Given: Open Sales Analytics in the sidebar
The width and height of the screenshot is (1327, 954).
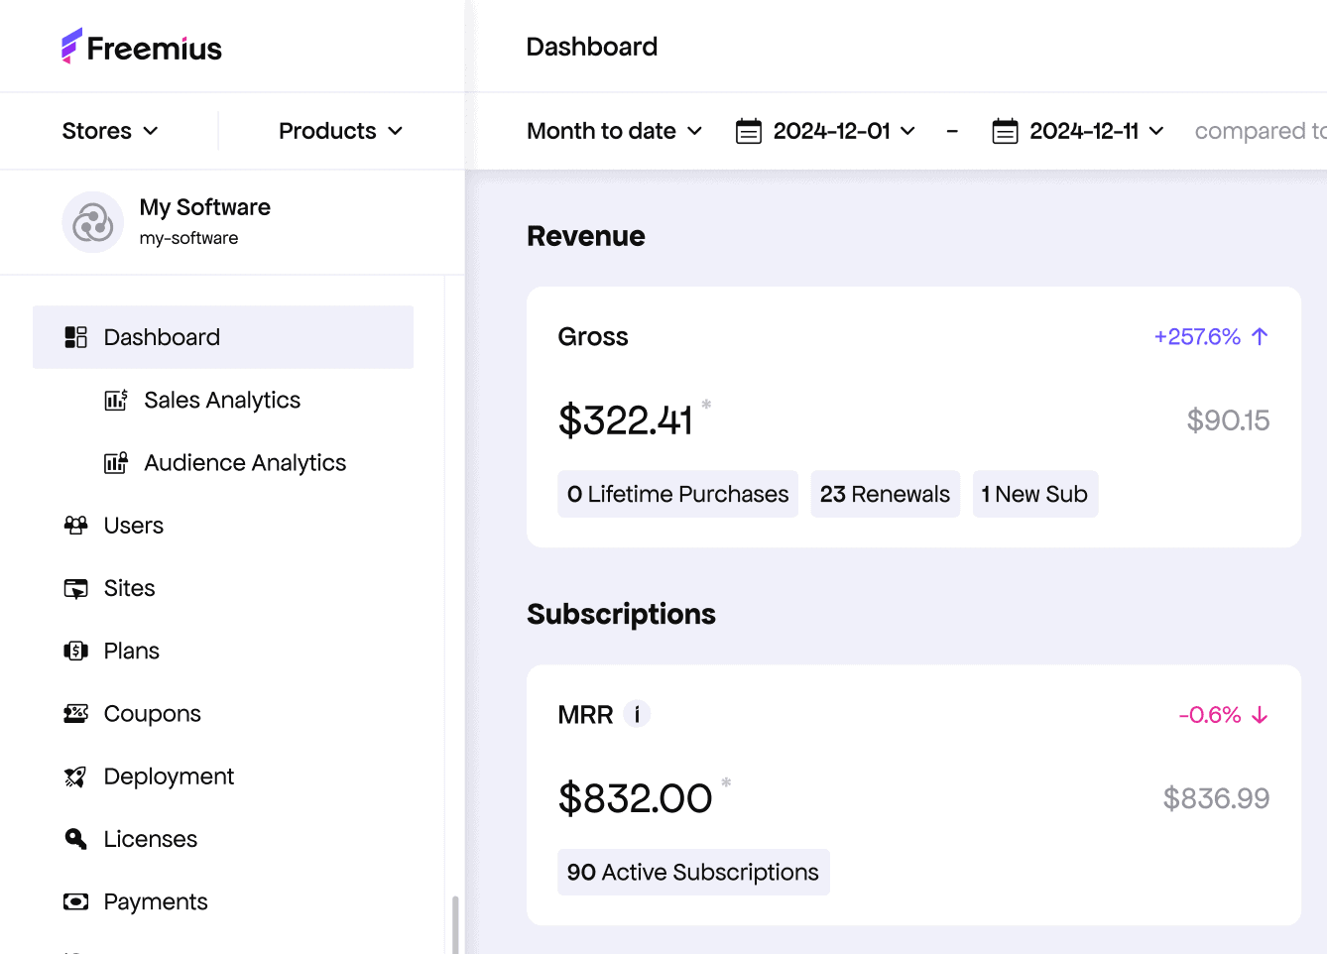Looking at the screenshot, I should (x=222, y=401).
